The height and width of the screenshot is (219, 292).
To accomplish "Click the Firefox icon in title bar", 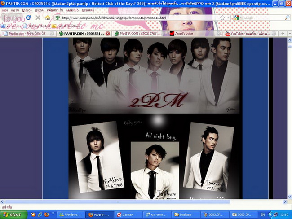I will 3,3.
